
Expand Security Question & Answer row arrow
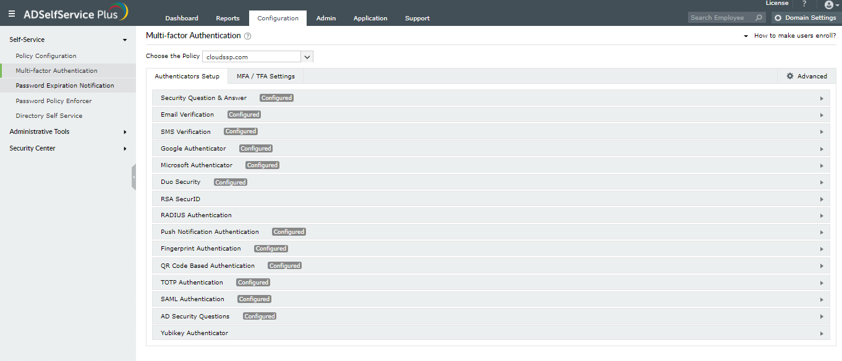click(822, 98)
